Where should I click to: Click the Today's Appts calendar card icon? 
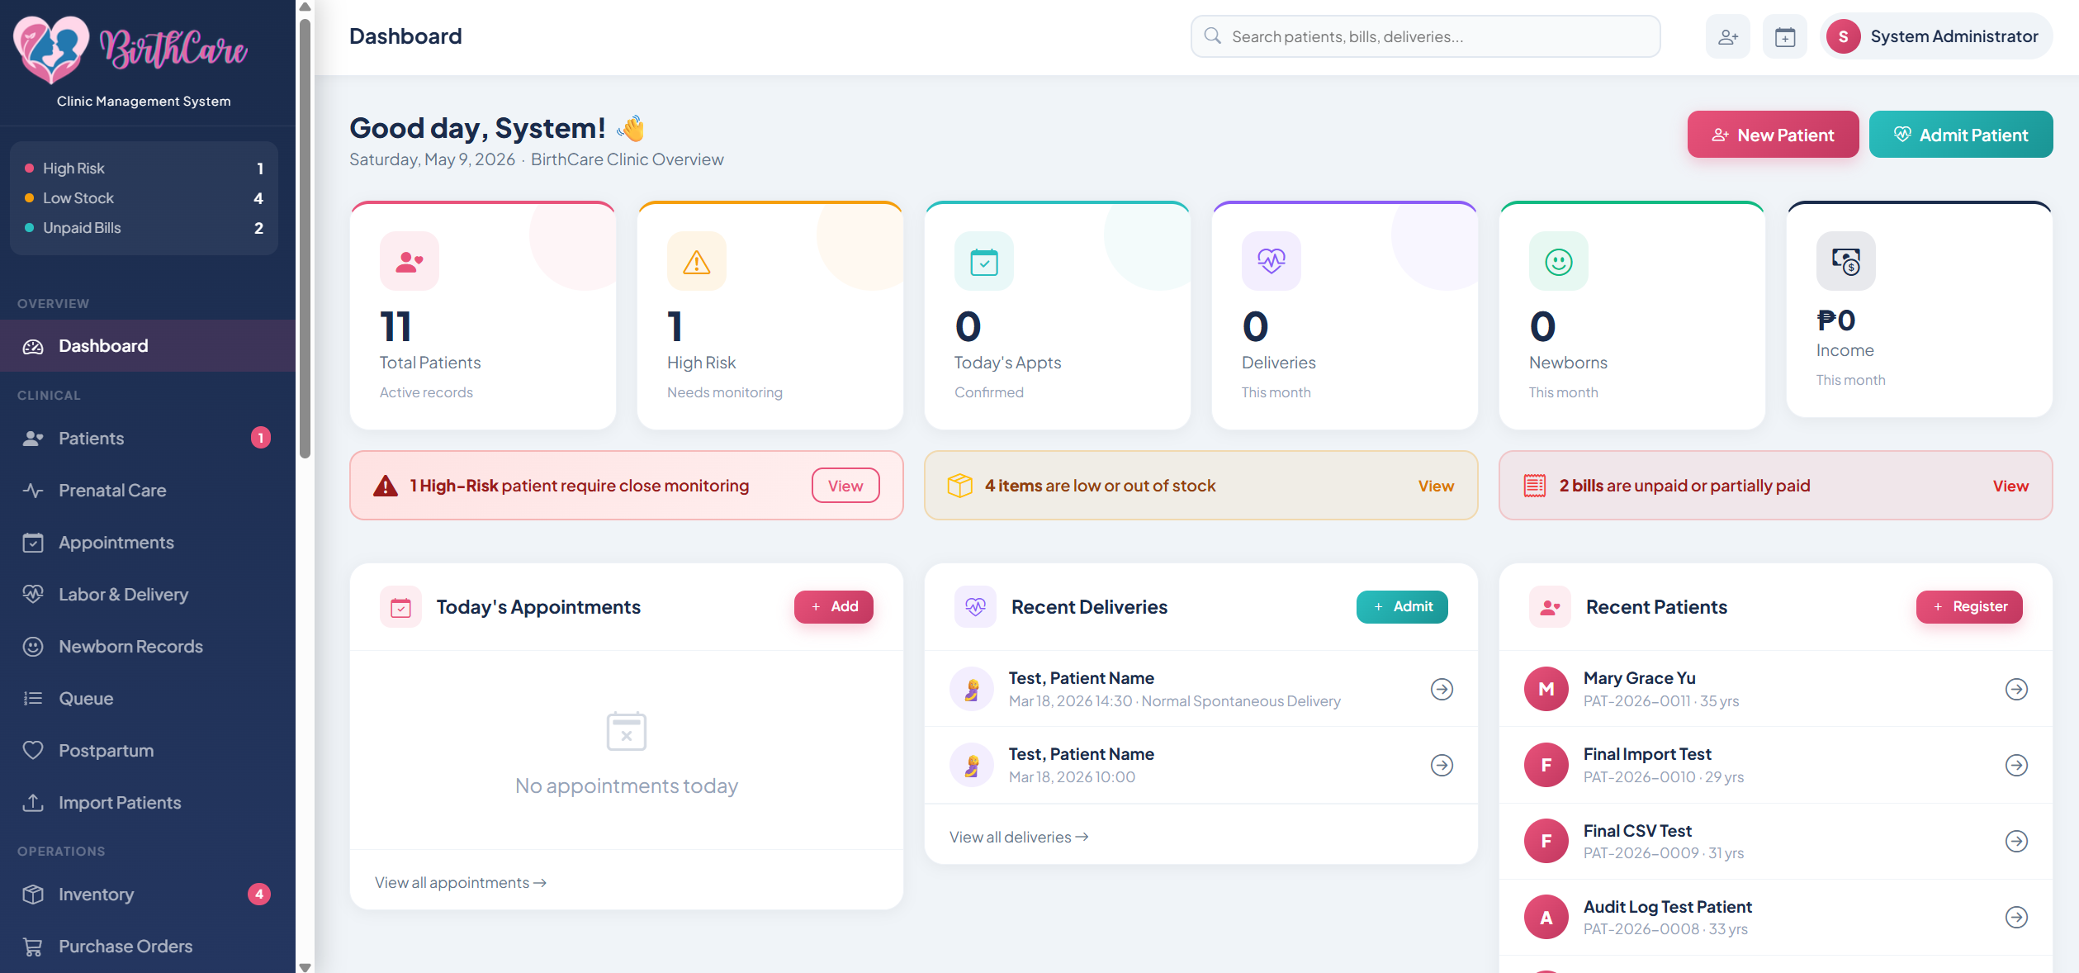[x=983, y=262]
